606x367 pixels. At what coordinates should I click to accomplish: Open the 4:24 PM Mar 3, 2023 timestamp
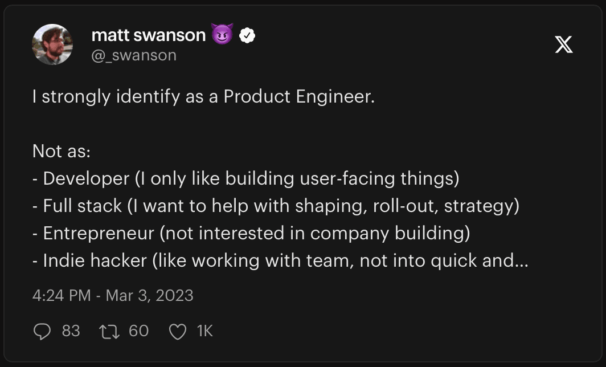(x=113, y=296)
